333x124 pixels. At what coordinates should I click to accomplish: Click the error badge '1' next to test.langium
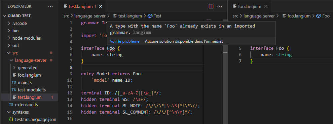tap(52, 97)
